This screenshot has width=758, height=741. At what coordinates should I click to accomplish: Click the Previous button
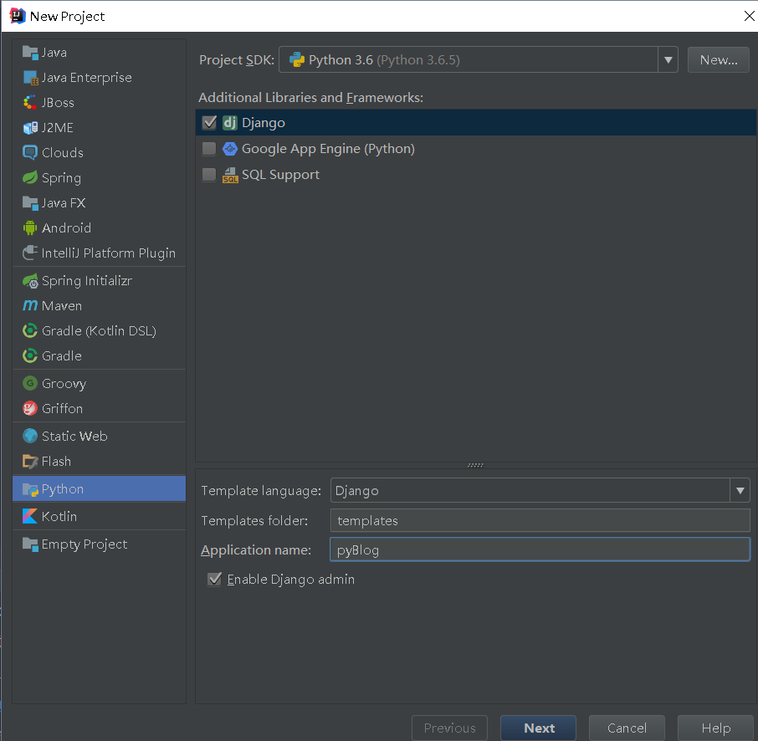449,728
